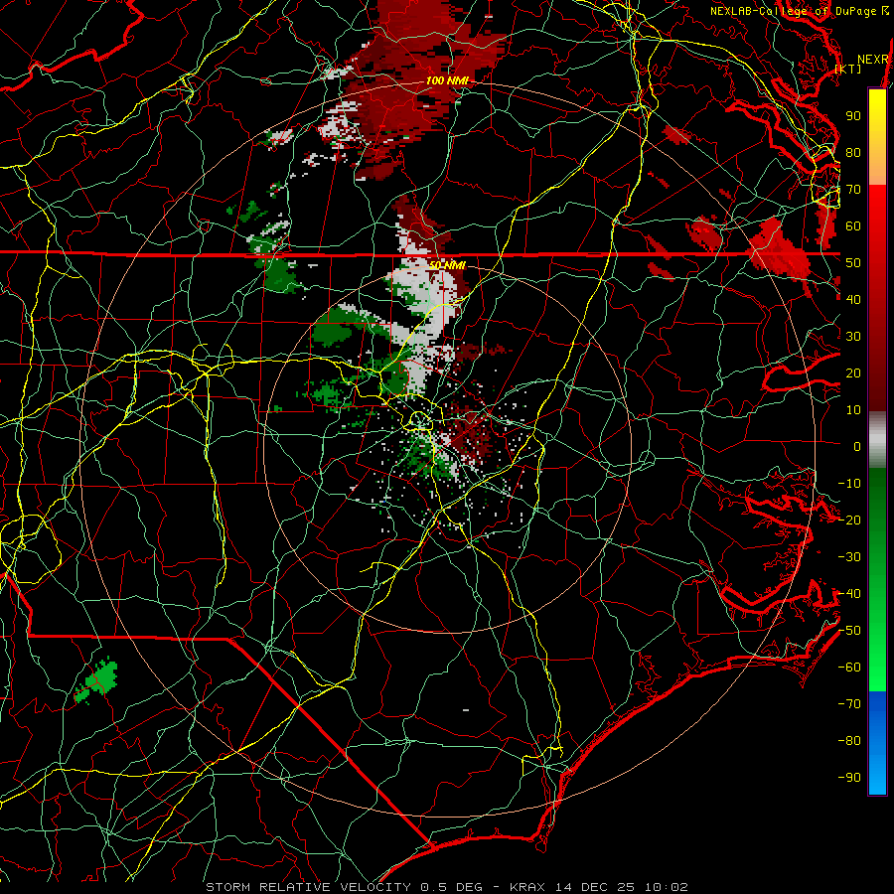Click the blue segment at color bar bottom
The height and width of the screenshot is (894, 894).
(x=877, y=743)
